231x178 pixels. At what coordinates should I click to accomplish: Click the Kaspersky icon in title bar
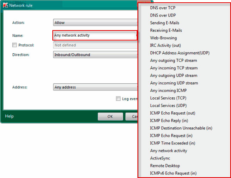coord(4,6)
